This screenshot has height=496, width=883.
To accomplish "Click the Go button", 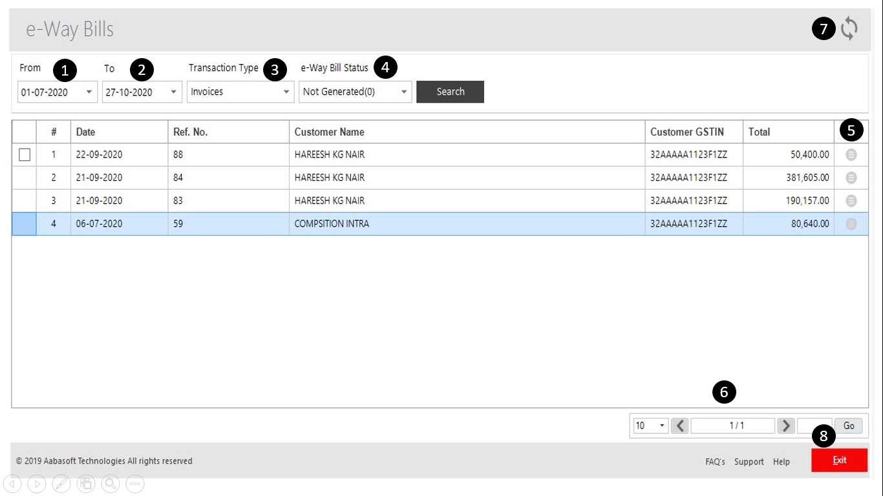I will click(849, 426).
